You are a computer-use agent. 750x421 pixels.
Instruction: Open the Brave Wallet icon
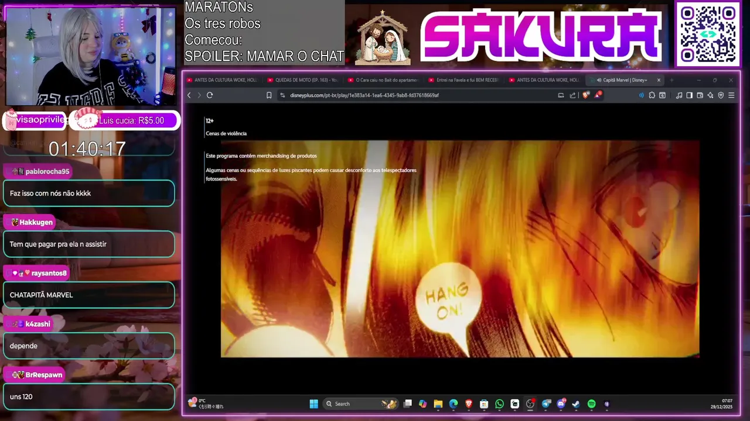pos(700,95)
